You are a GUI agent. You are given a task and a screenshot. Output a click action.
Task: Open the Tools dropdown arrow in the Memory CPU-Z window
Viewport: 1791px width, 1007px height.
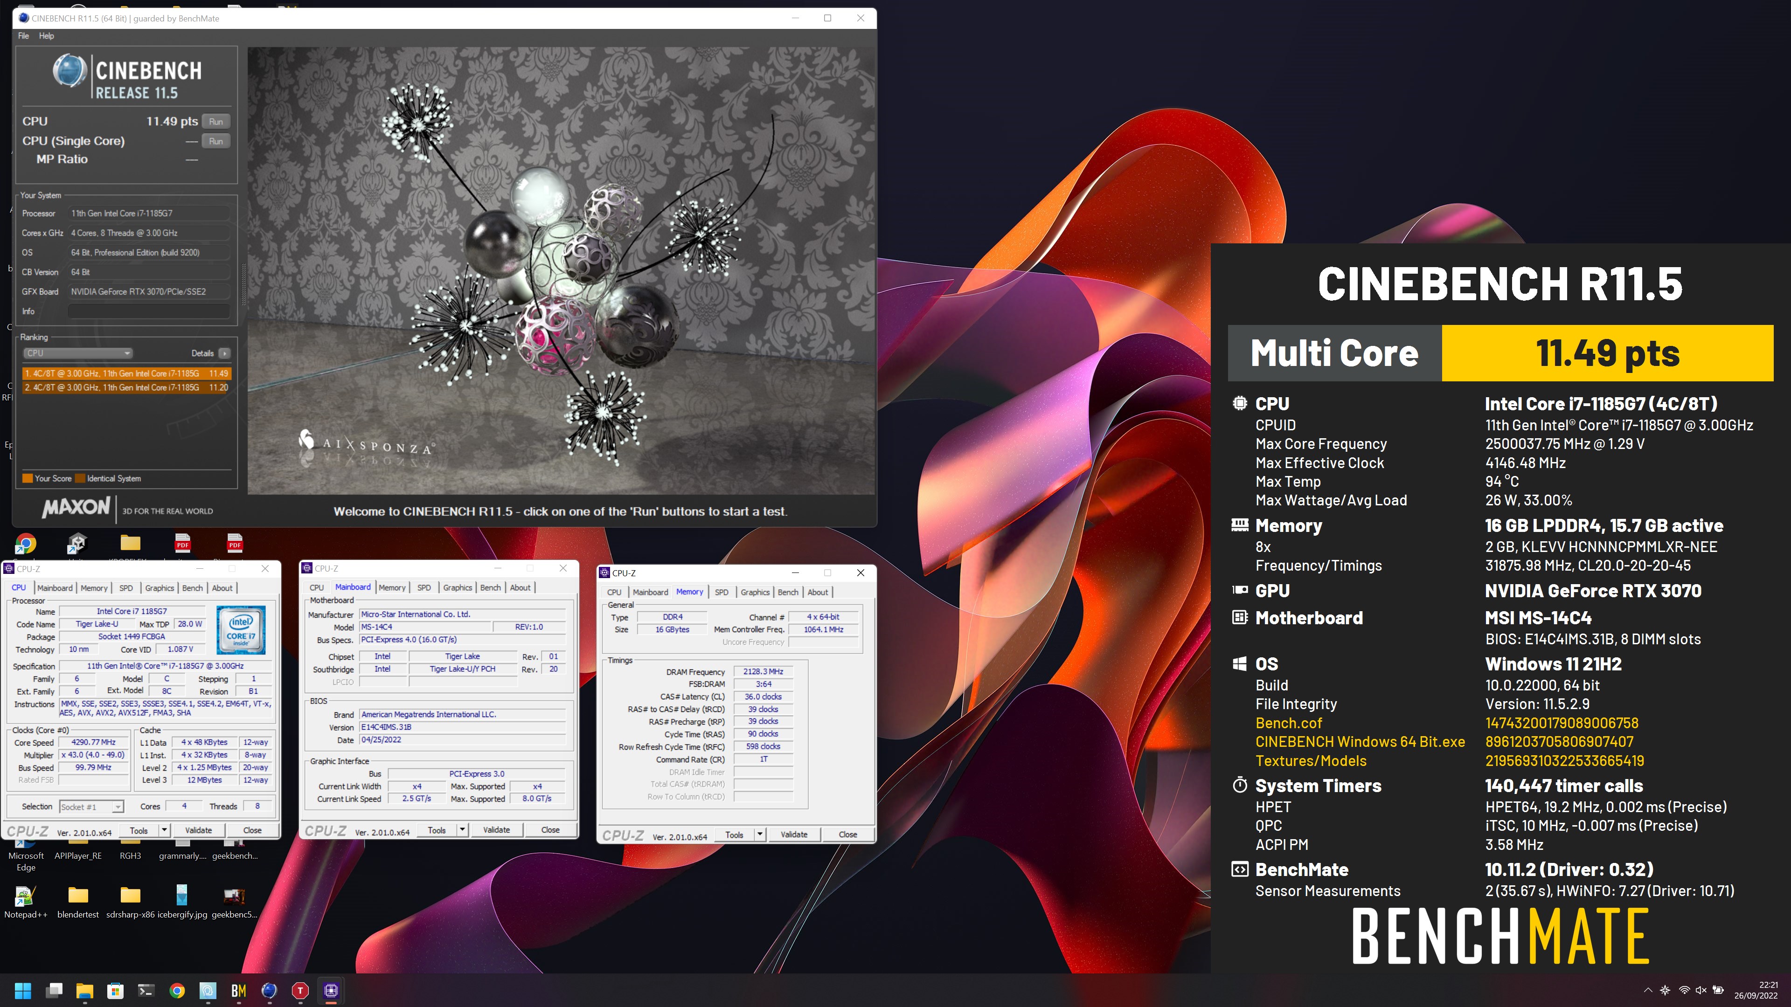pos(760,835)
